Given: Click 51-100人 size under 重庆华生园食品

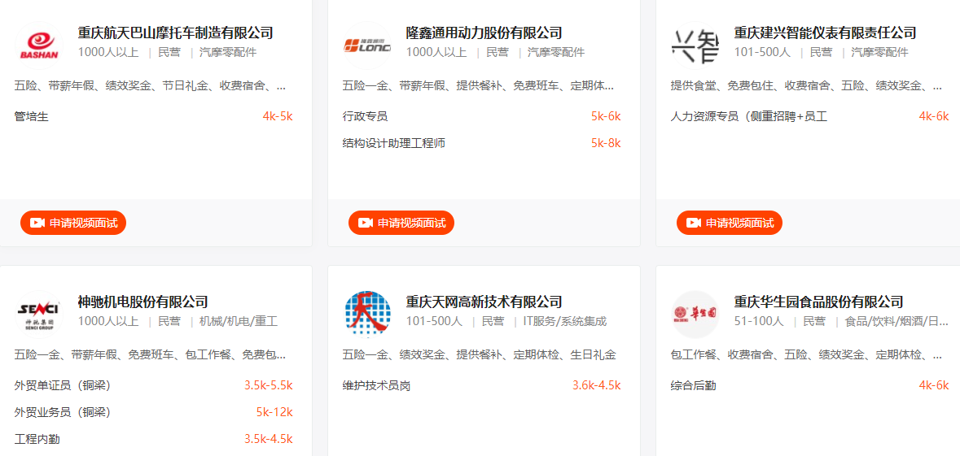Looking at the screenshot, I should (759, 321).
